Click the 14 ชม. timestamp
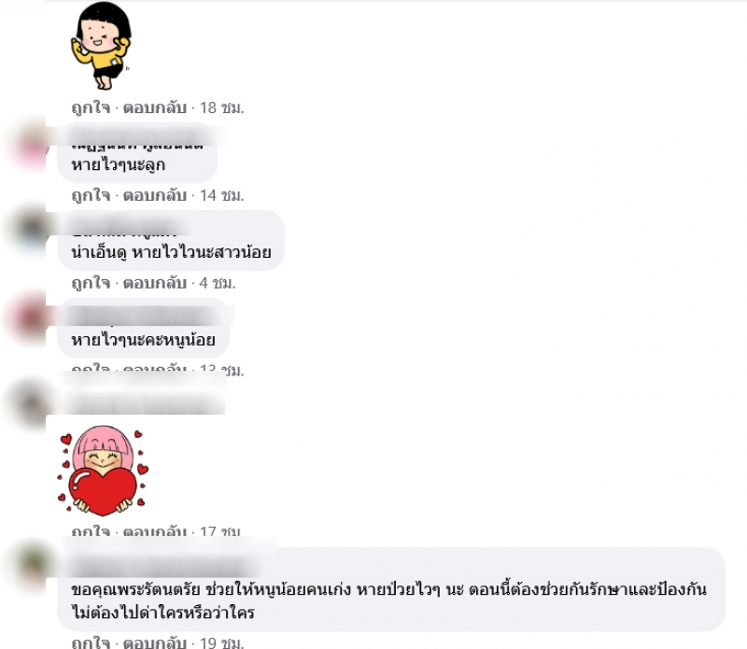Screen dimensions: 747x649 click(x=221, y=195)
